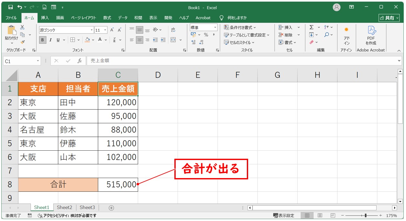Click the Cut scissors icon

[22, 28]
